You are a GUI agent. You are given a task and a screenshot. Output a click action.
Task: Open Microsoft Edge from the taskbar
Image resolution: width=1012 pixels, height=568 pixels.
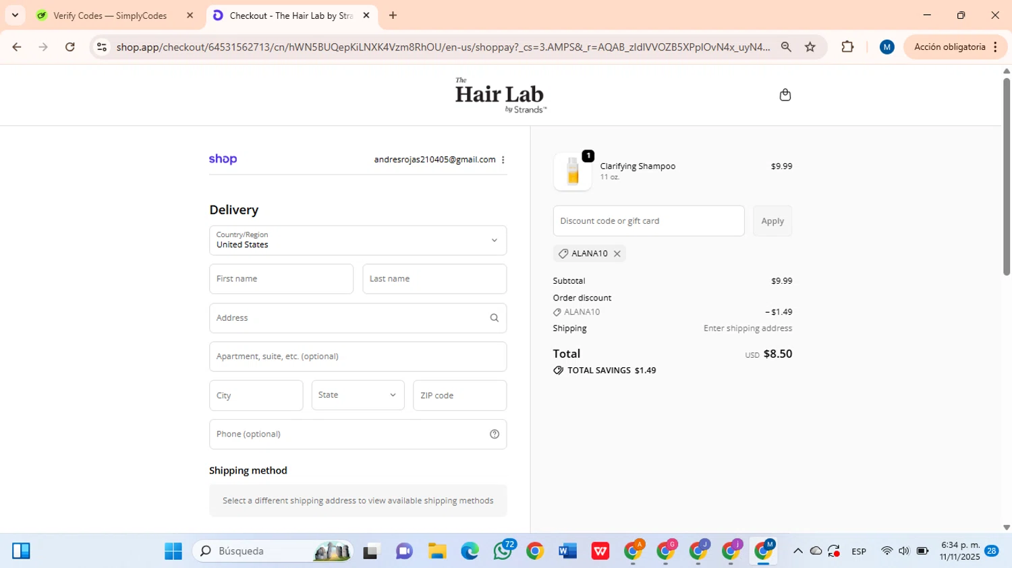click(470, 551)
